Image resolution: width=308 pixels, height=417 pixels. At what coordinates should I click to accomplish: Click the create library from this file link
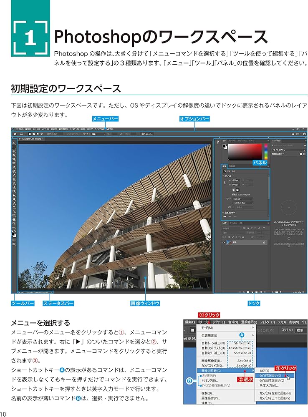(x=289, y=245)
